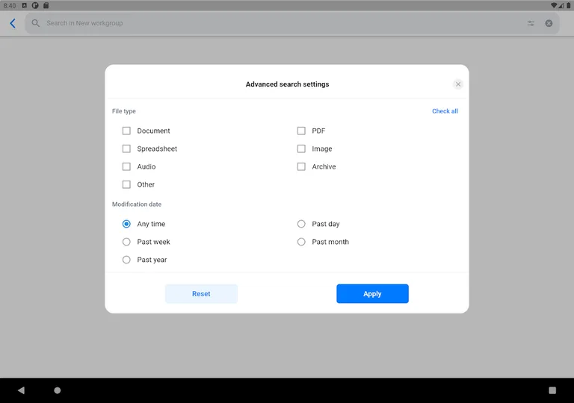
Task: Tap the Android back navigation button
Action: [x=21, y=390]
